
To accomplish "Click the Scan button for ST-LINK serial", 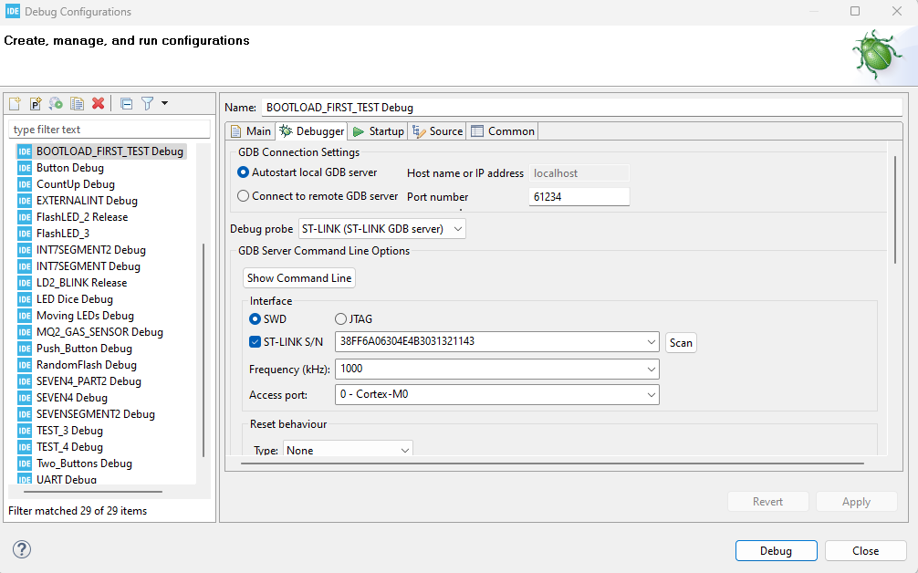I will (x=680, y=342).
